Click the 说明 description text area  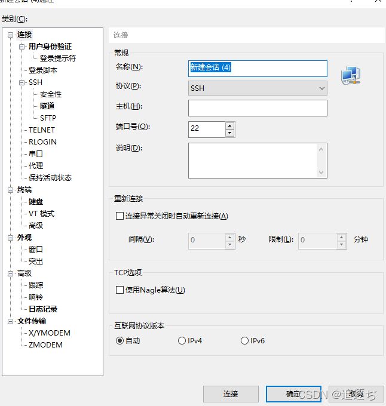[x=258, y=161]
